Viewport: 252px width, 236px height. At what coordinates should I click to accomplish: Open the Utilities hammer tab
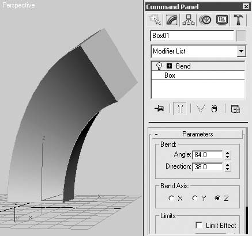(x=238, y=20)
